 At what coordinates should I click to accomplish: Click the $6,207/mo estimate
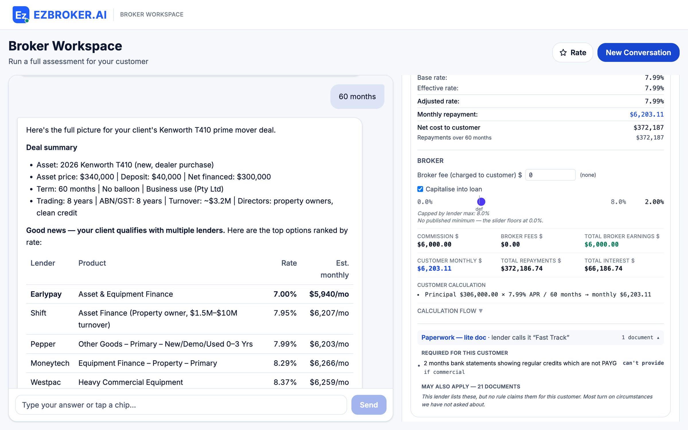[x=329, y=313]
